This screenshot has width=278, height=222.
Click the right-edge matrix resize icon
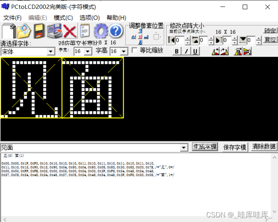pos(218,40)
